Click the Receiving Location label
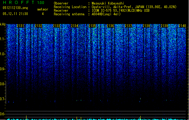Screen dimensions: 189x120 [x=70, y=7]
